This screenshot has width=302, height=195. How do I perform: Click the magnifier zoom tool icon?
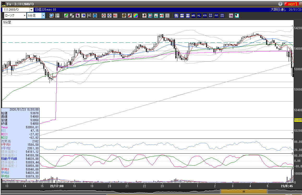pyautogui.click(x=52, y=16)
